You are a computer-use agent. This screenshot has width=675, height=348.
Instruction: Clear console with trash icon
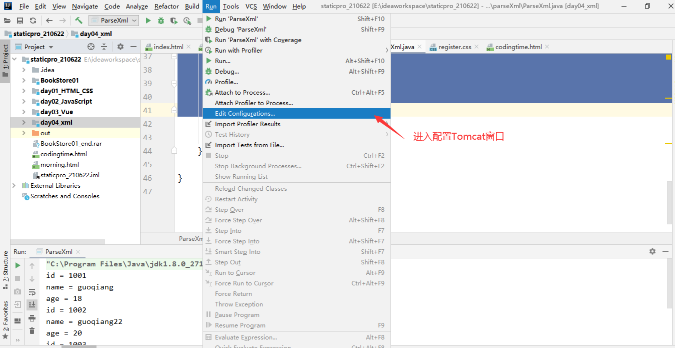(32, 331)
